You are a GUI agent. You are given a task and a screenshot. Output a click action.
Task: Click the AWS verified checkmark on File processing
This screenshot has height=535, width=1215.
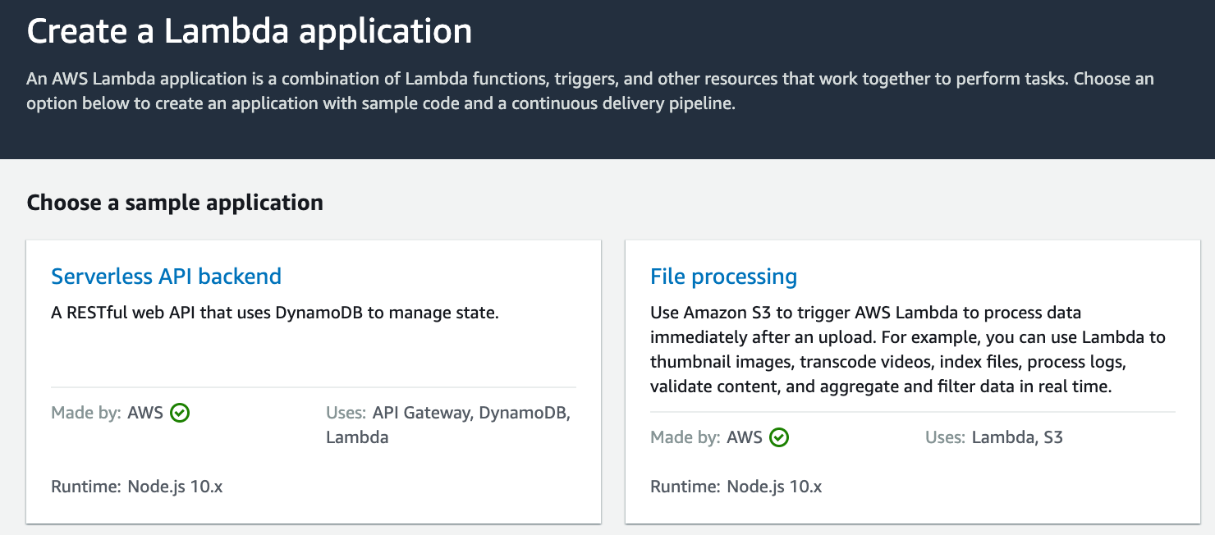780,437
